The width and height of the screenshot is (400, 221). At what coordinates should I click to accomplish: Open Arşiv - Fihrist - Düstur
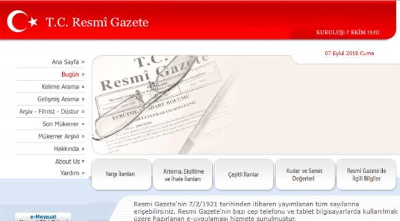[49, 112]
